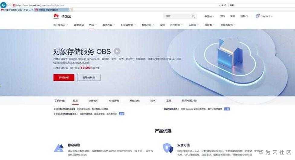Click the zmycoco user avatar icon
Image resolution: width=295 pixels, height=160 pixels.
(258, 16)
